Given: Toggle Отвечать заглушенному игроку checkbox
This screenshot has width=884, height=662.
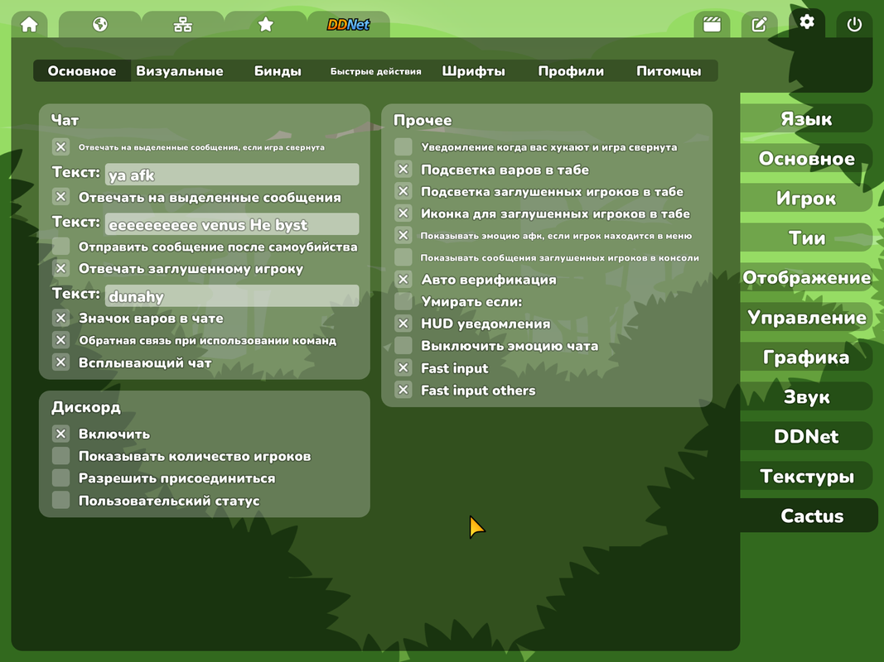Looking at the screenshot, I should pos(60,268).
